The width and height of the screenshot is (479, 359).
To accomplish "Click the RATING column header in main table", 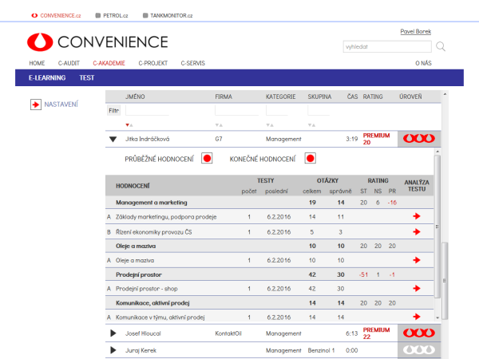I will [x=373, y=97].
